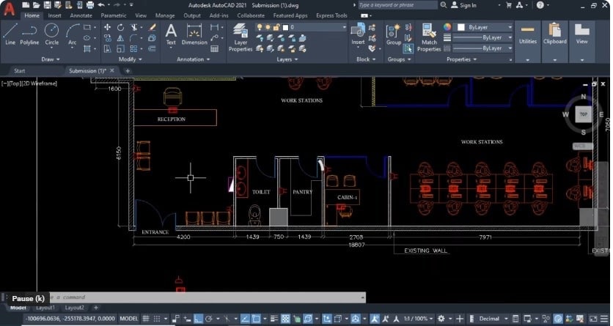Viewport: 613px width, 326px height.
Task: Open Layer Properties manager
Action: 241,37
